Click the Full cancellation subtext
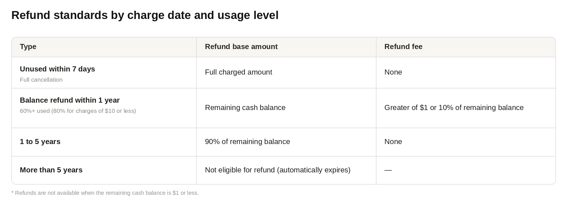 coord(41,80)
